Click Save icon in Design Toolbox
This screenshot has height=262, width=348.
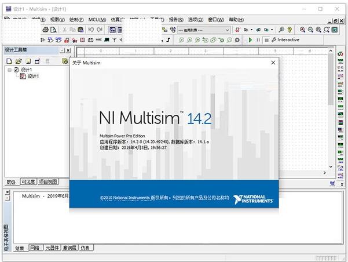[28, 61]
